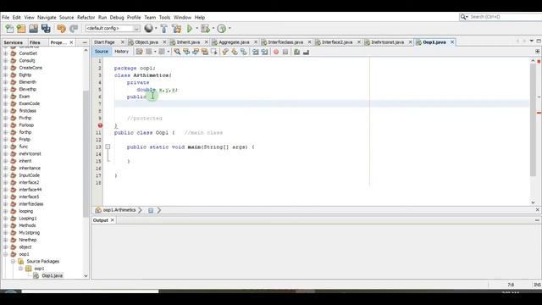Minimize the Output window
Screen dimensions: 542x305
point(537,220)
